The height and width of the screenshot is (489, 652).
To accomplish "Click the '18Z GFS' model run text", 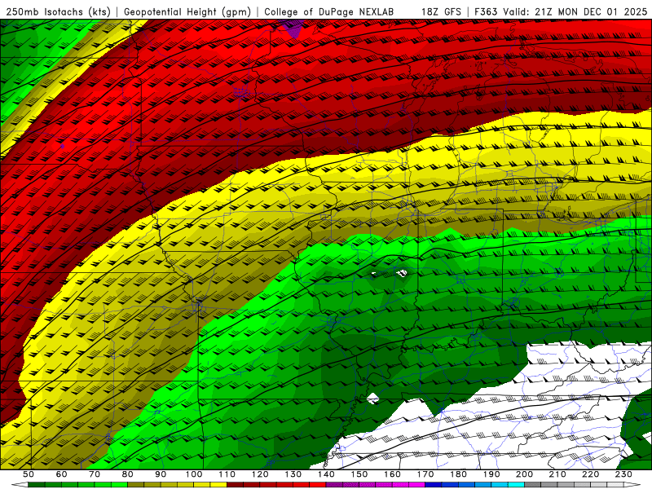I will (441, 11).
